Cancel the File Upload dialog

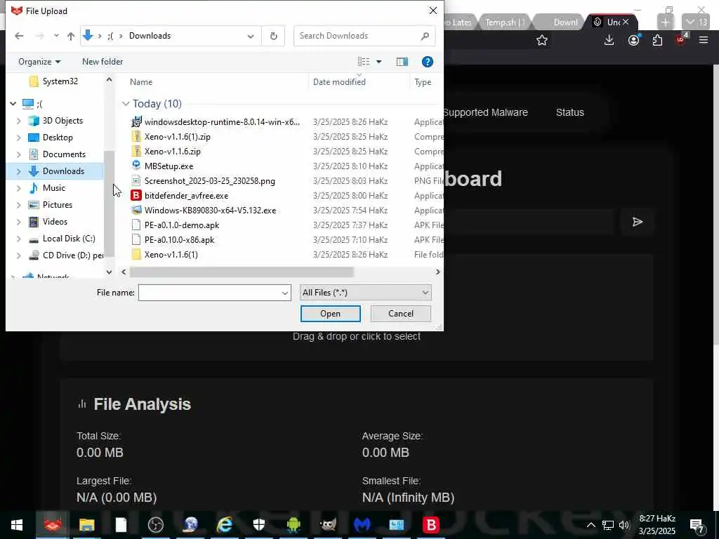click(x=400, y=314)
